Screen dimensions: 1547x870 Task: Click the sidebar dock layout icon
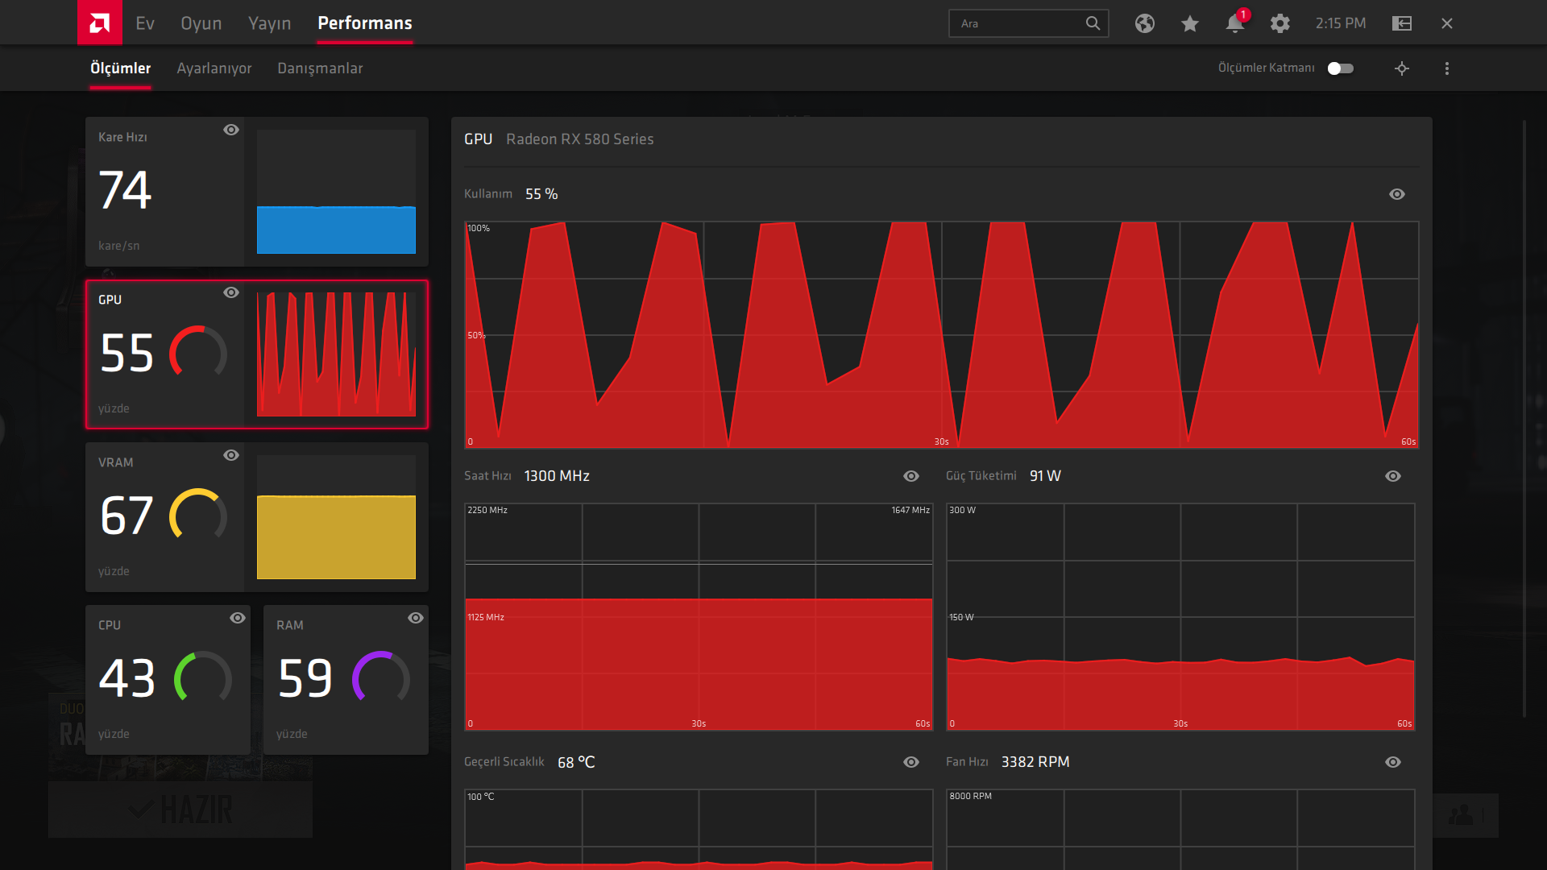tap(1402, 23)
